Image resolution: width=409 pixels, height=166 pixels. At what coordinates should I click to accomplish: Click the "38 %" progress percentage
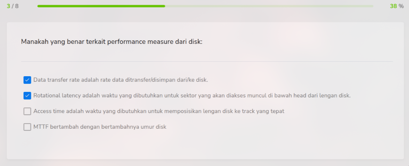click(396, 6)
